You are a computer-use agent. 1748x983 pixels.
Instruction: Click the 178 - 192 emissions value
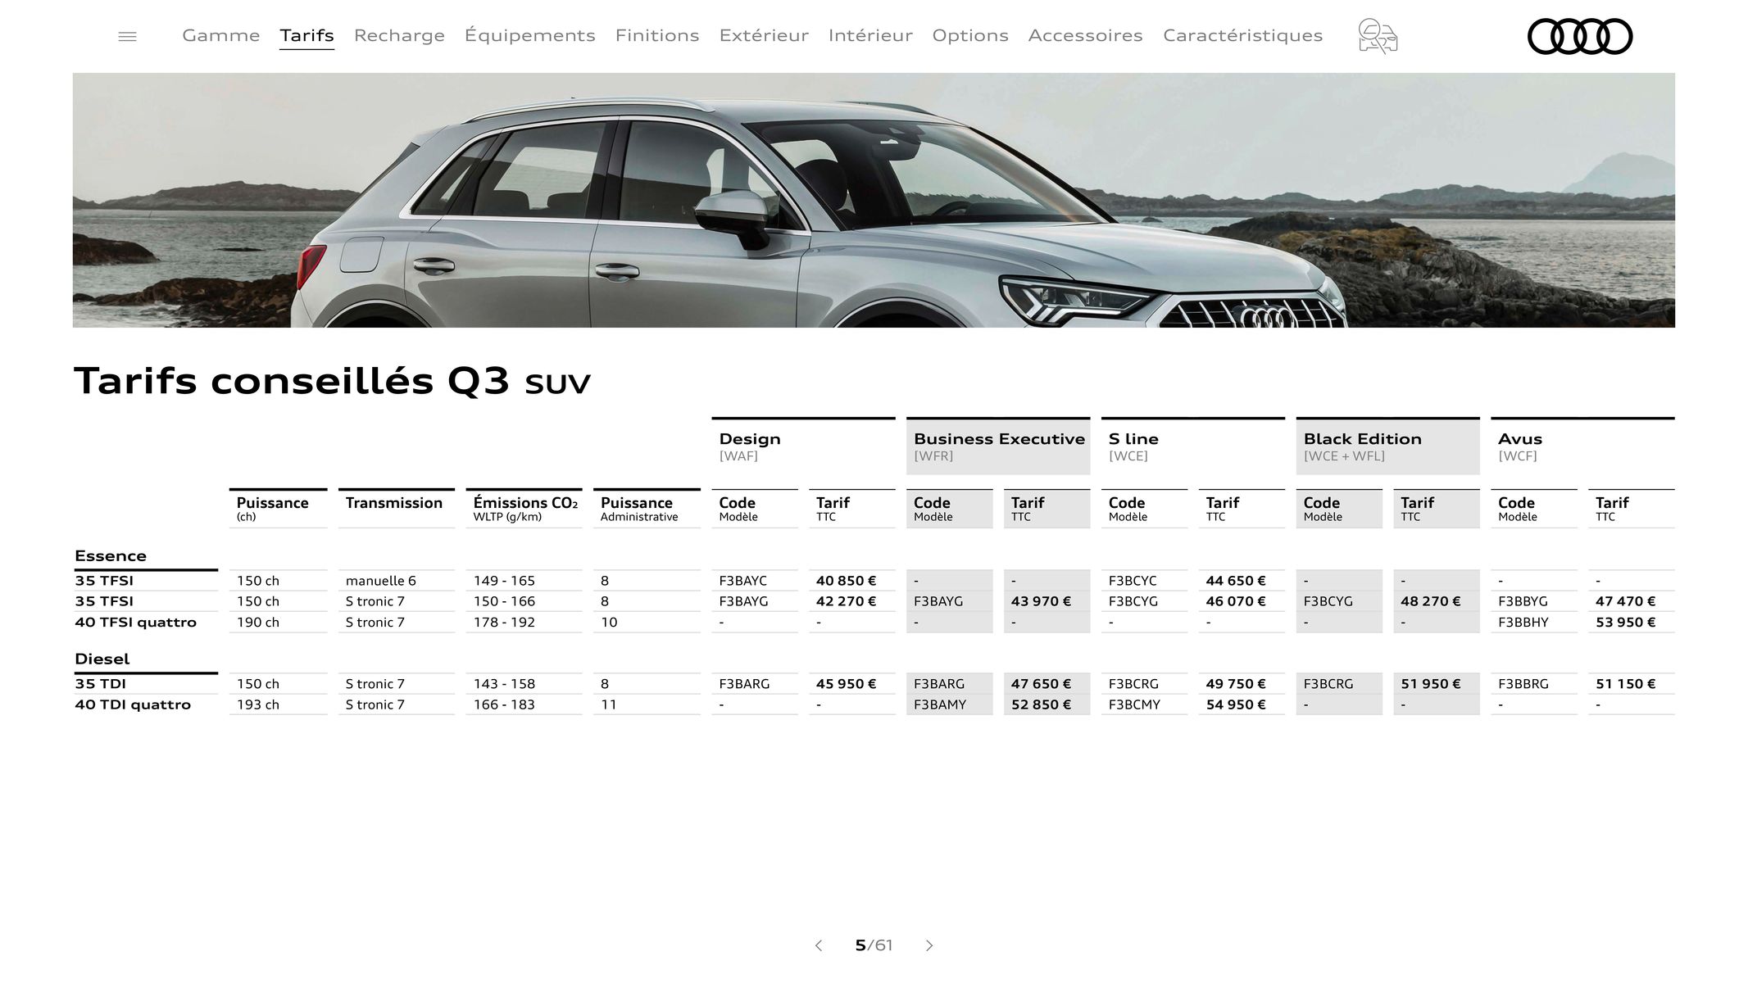click(504, 622)
